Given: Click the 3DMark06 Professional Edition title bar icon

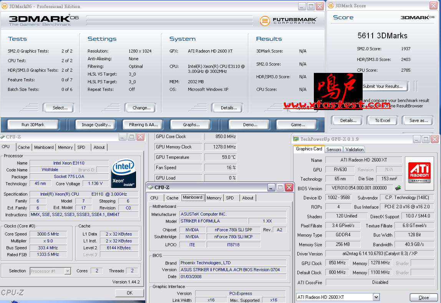Looking at the screenshot, I should click(x=5, y=6).
